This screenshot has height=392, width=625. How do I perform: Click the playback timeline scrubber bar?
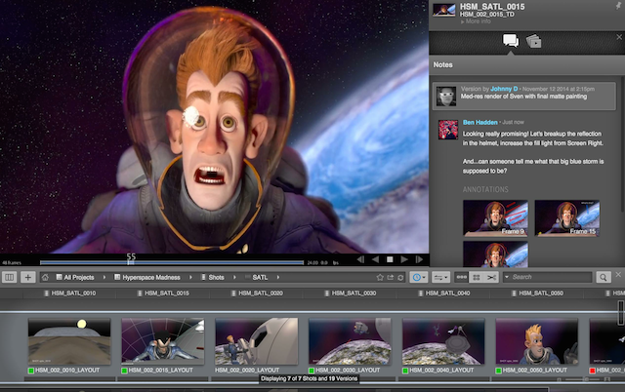tap(195, 261)
